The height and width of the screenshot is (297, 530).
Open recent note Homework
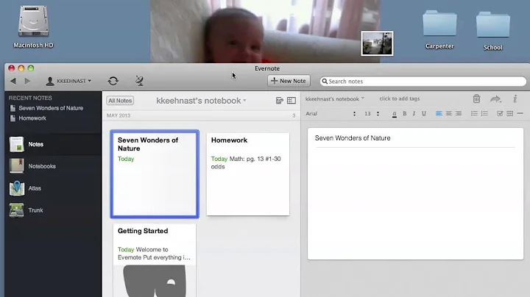point(32,118)
